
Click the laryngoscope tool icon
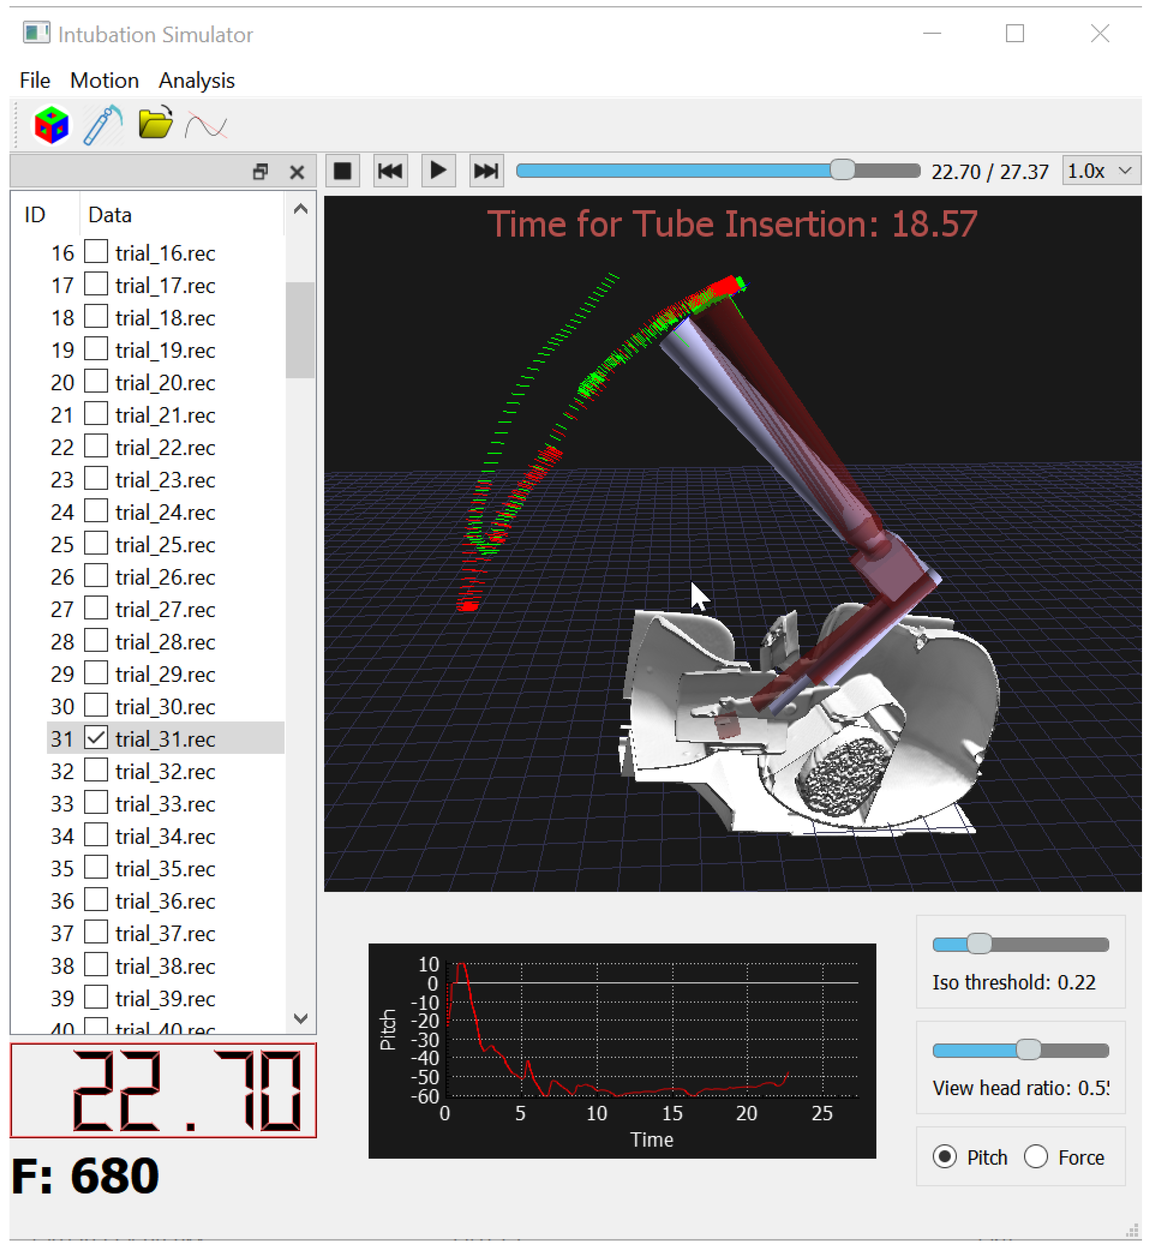[x=102, y=125]
